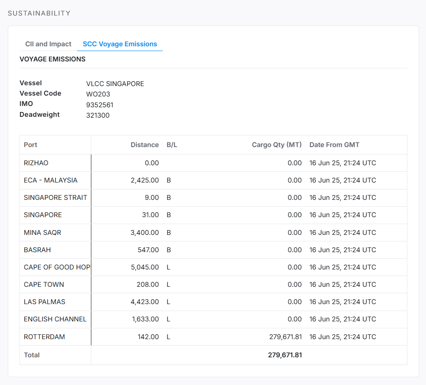Click the vessel IMO number 9352561

(100, 105)
